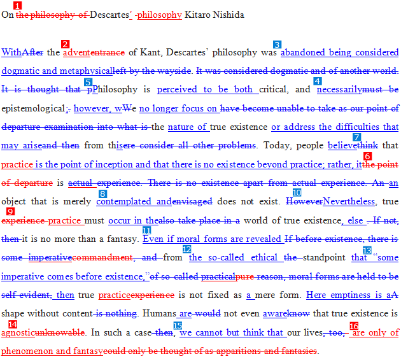The image size is (401, 361).
Task: Click the deleted phrase "consider all other problems"
Action: tap(197, 145)
